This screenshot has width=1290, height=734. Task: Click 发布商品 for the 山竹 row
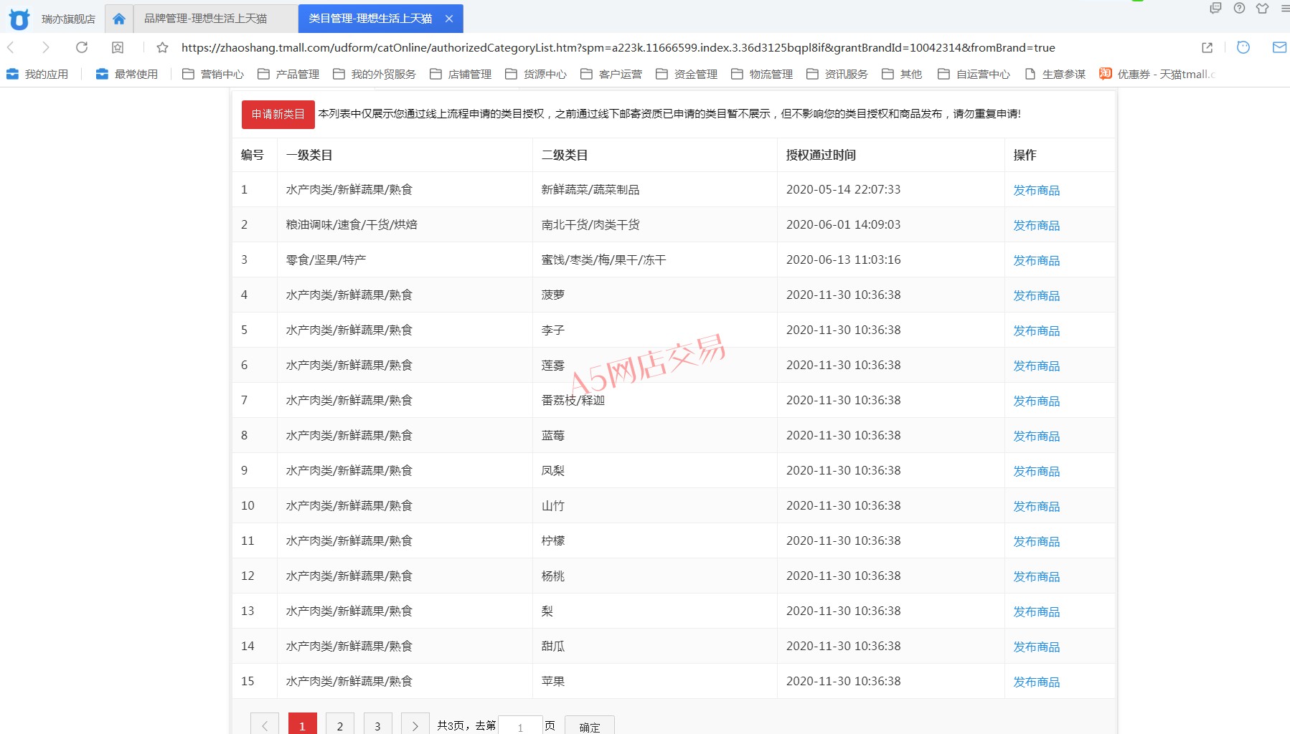[1036, 506]
